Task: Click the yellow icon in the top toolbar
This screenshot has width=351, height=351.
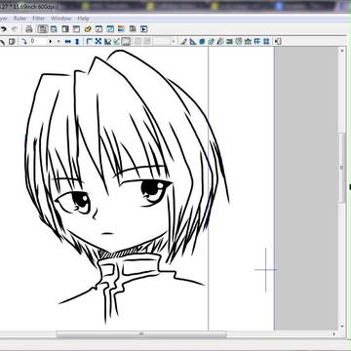Action: (x=88, y=29)
